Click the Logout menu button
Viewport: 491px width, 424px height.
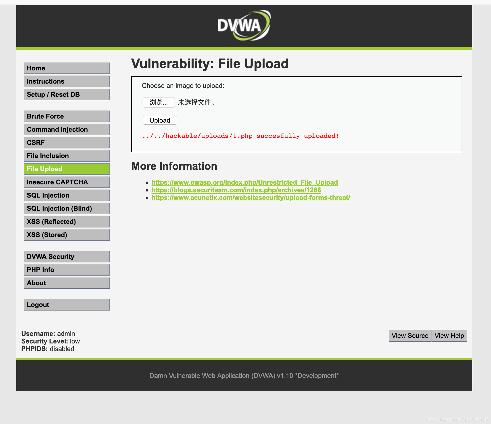[x=67, y=305]
